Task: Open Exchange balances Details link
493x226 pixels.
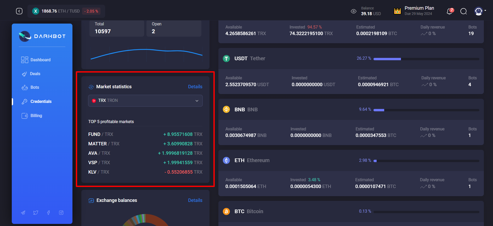Action: click(x=195, y=200)
